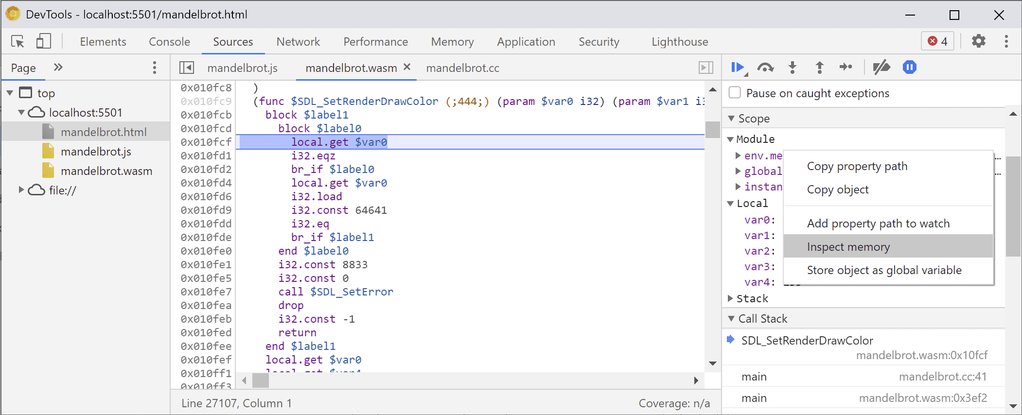Toggle the device toolbar icon
Viewport: 1022px width, 415px height.
pyautogui.click(x=44, y=42)
